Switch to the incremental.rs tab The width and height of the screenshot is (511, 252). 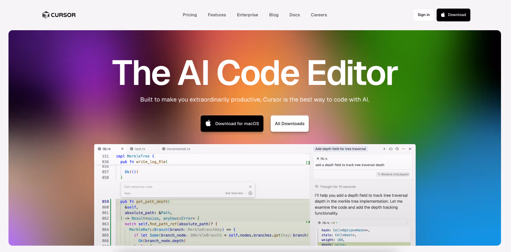178,149
